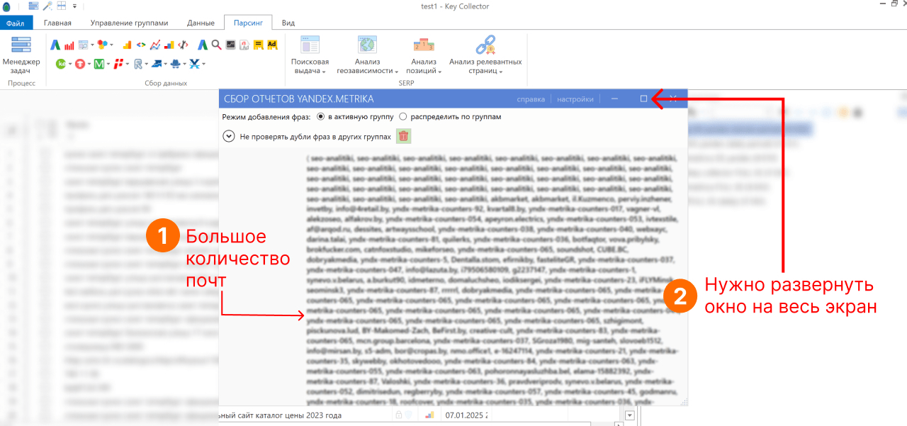This screenshot has width=907, height=426.
Task: Click the task list quick access icon
Action: point(33,6)
